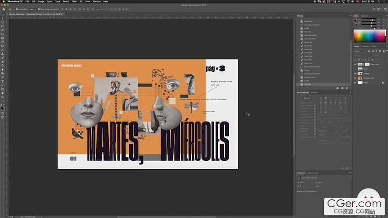Switch to the Brushes tab
This screenshot has width=388, height=218.
click(314, 92)
